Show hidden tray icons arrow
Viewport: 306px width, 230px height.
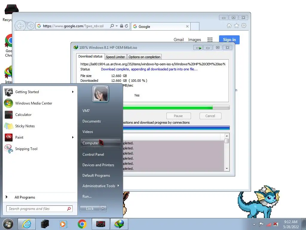coord(254,224)
